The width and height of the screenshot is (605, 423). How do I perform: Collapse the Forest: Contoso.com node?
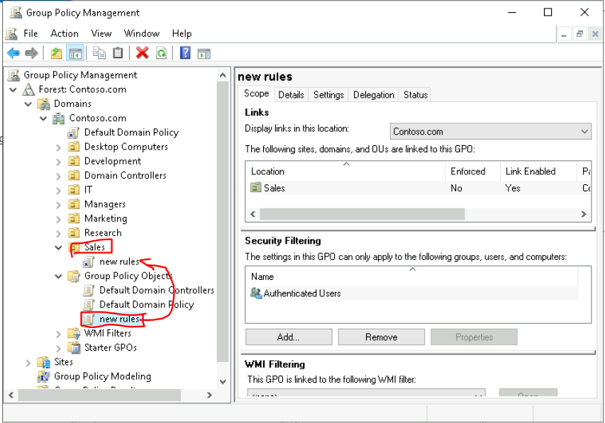pos(13,90)
